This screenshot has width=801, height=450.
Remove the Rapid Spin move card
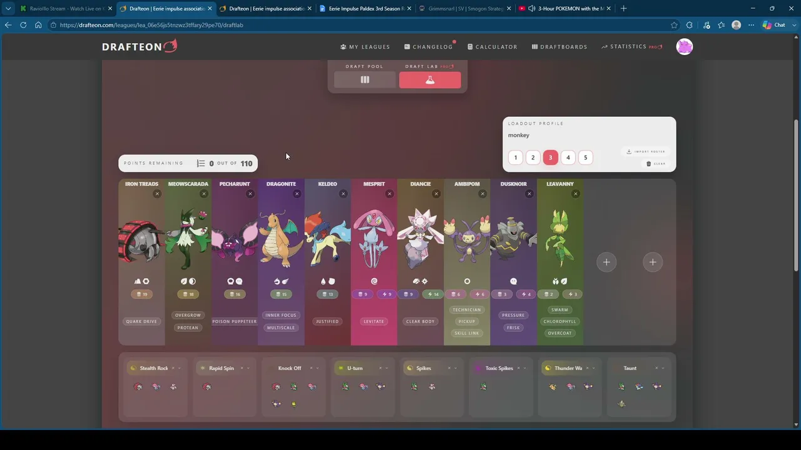[x=242, y=368]
